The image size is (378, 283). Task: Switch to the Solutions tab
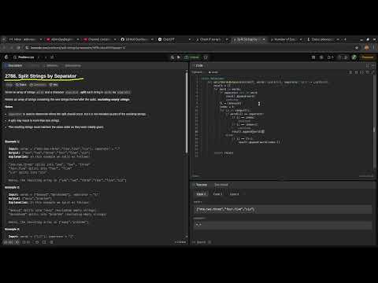point(52,65)
